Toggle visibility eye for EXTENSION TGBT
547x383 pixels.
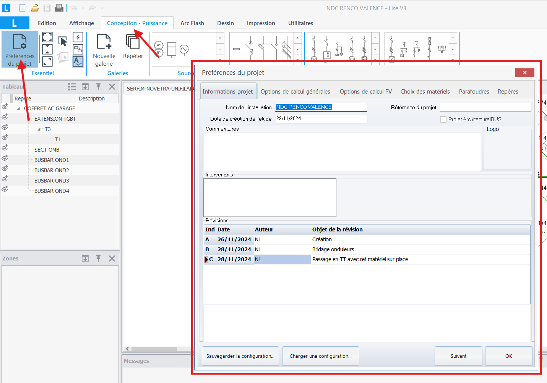point(5,117)
